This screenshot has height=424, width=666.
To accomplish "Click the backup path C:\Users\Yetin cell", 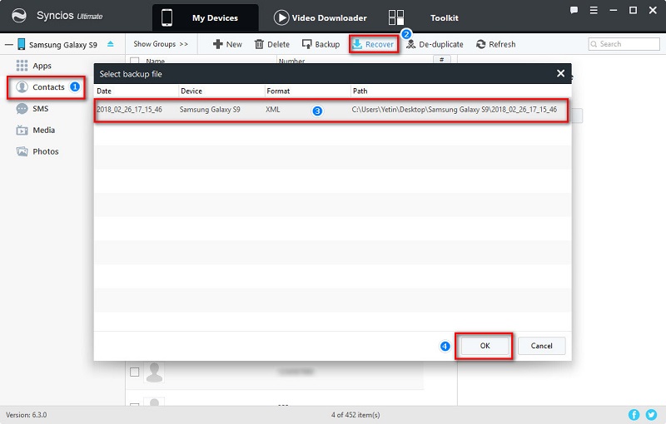I will point(454,110).
